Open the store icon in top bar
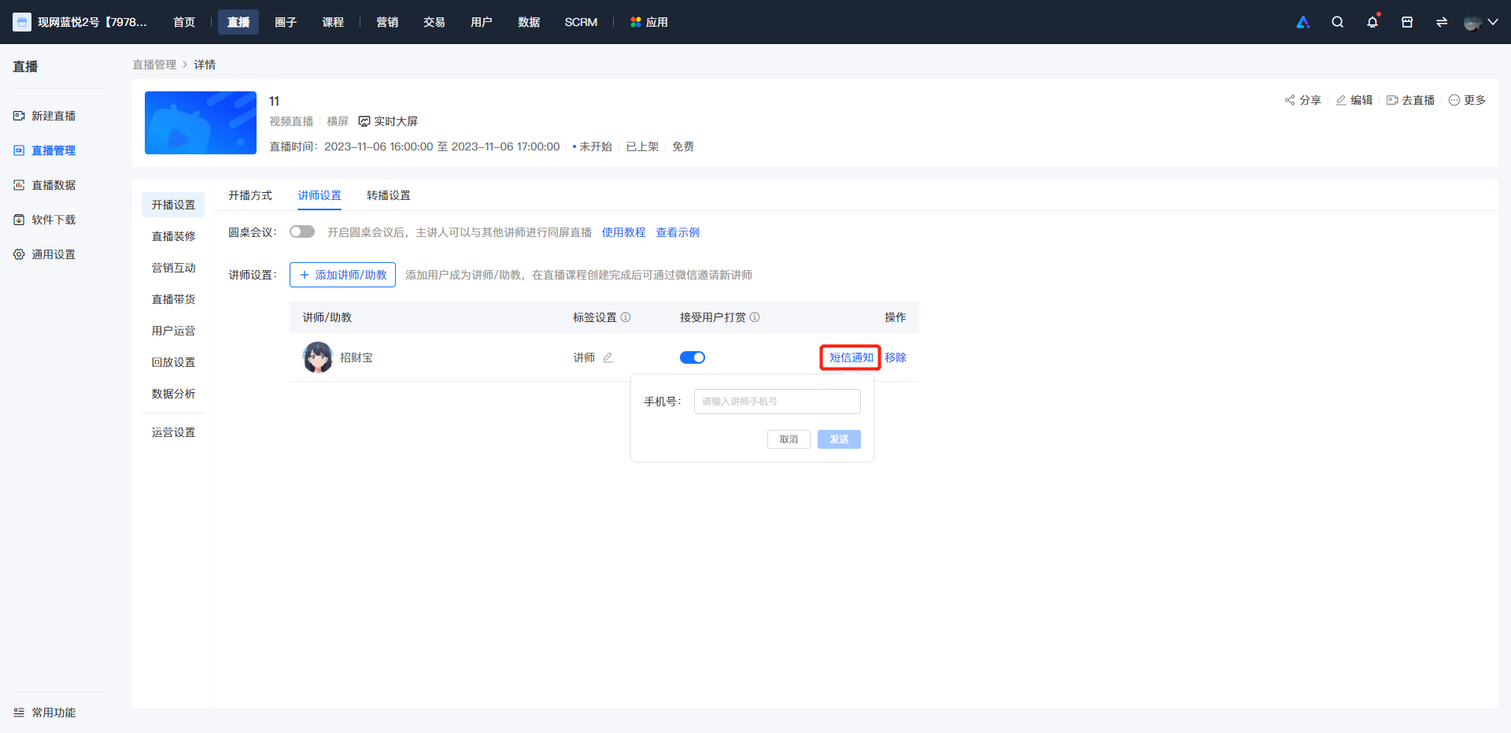 click(x=1407, y=22)
